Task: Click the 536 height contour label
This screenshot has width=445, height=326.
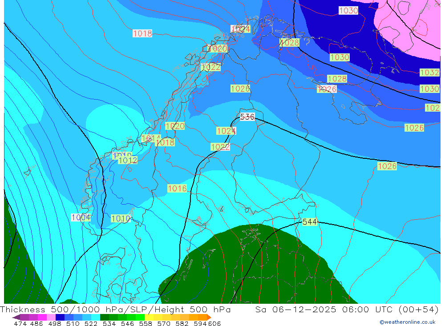Action: pyautogui.click(x=247, y=117)
